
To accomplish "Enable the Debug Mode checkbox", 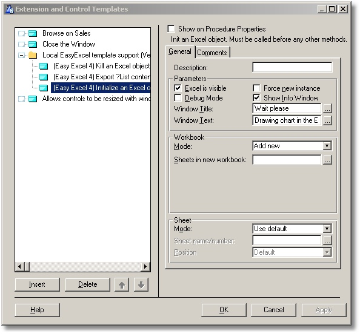I will click(178, 98).
